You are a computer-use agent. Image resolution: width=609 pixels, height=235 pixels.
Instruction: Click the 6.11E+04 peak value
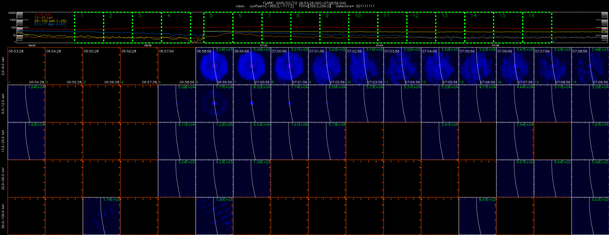187,125
